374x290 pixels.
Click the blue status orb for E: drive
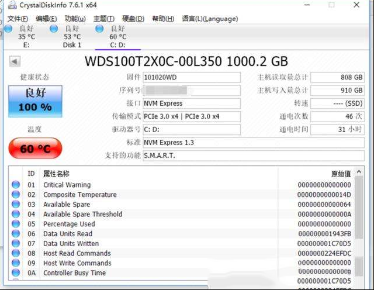8,29
